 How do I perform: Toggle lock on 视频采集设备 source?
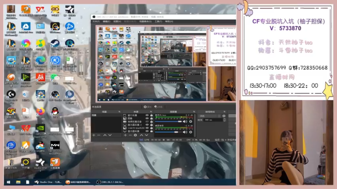point(152,122)
